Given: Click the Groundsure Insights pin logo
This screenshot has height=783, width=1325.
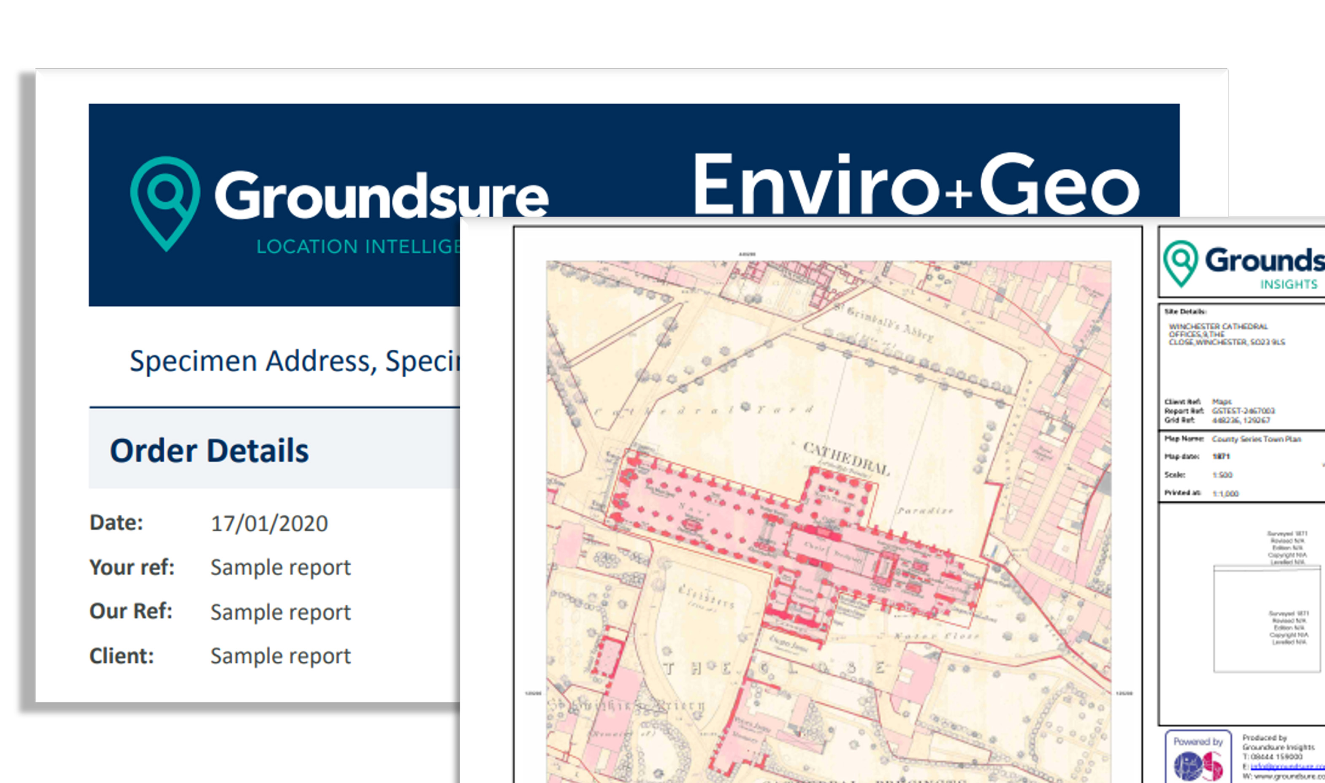Looking at the screenshot, I should coord(1181,263).
